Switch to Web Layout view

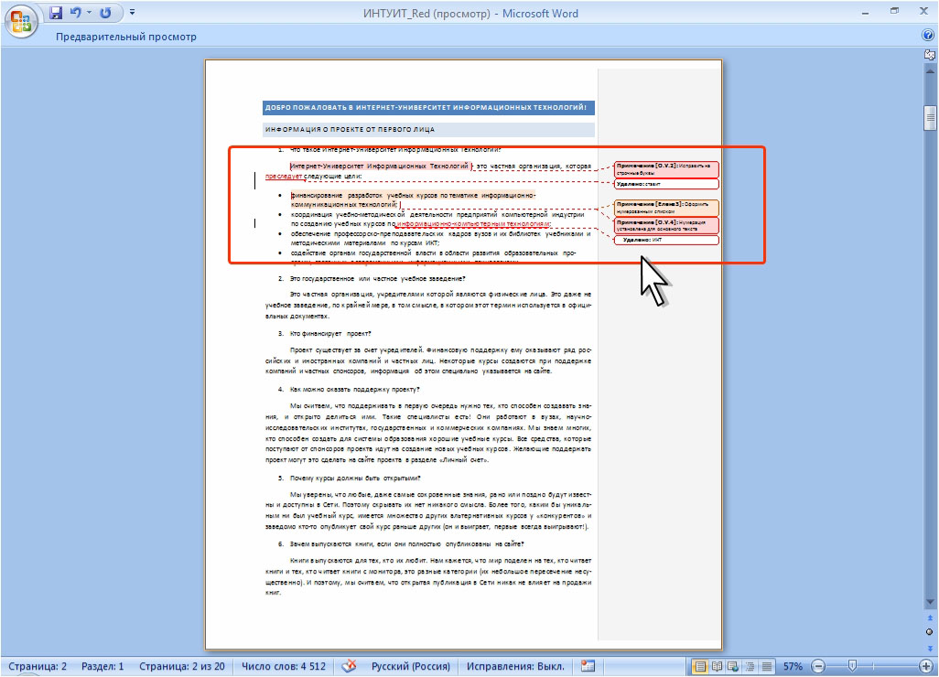[x=733, y=666]
